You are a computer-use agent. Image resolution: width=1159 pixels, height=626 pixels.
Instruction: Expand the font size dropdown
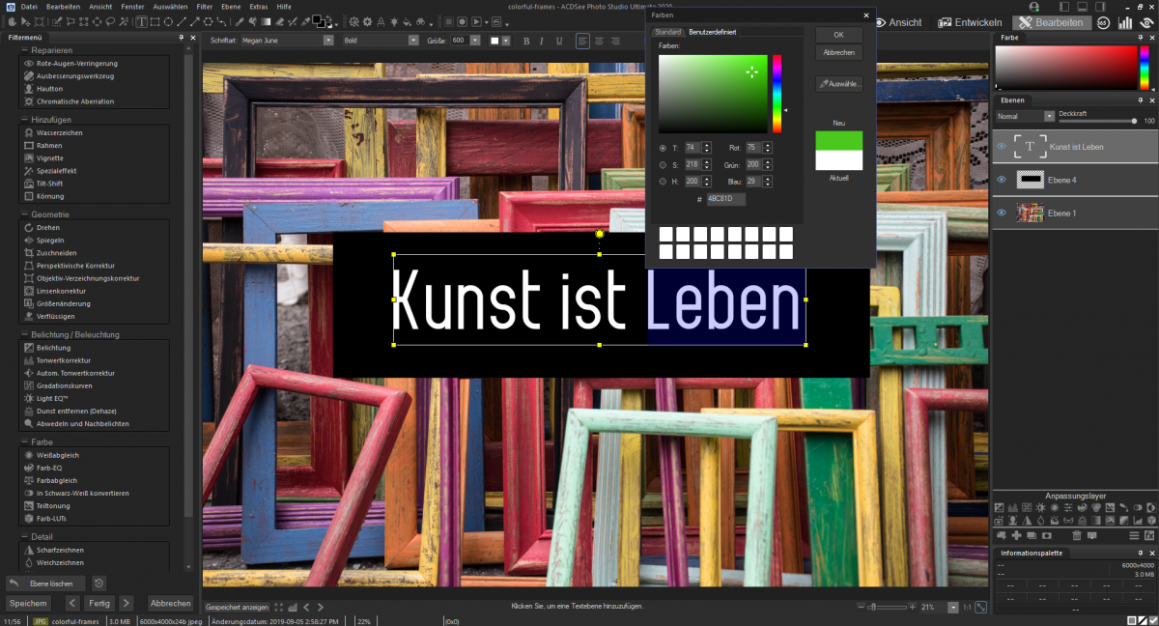(473, 41)
